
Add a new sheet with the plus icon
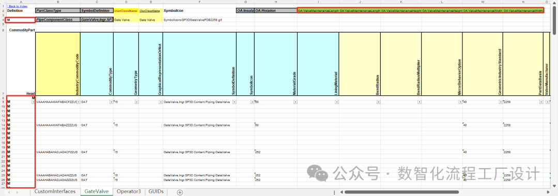[x=180, y=192]
